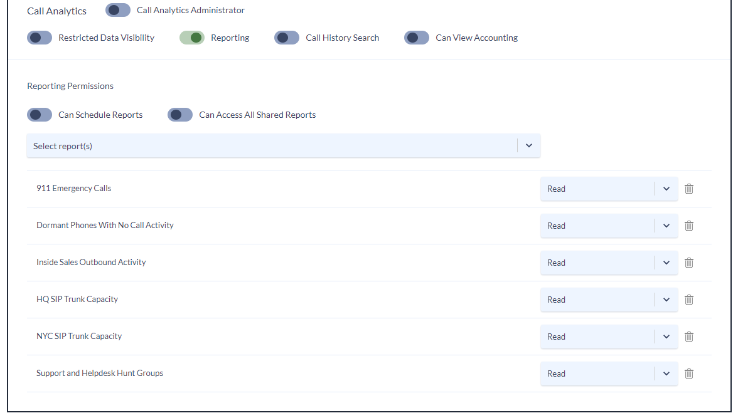Screen dimensions: 738x418
Task: Delete the 911 Emergency Calls report
Action: click(x=688, y=189)
